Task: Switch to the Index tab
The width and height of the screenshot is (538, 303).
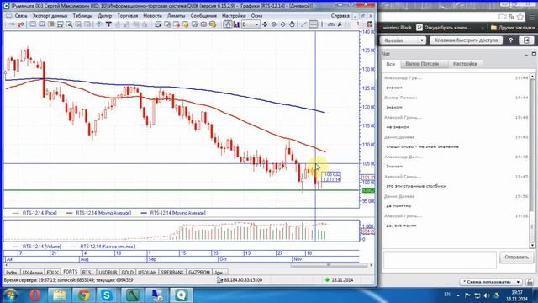Action: coord(11,273)
